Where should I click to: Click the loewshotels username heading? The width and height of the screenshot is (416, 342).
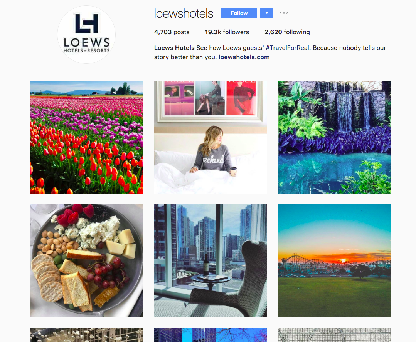[184, 13]
